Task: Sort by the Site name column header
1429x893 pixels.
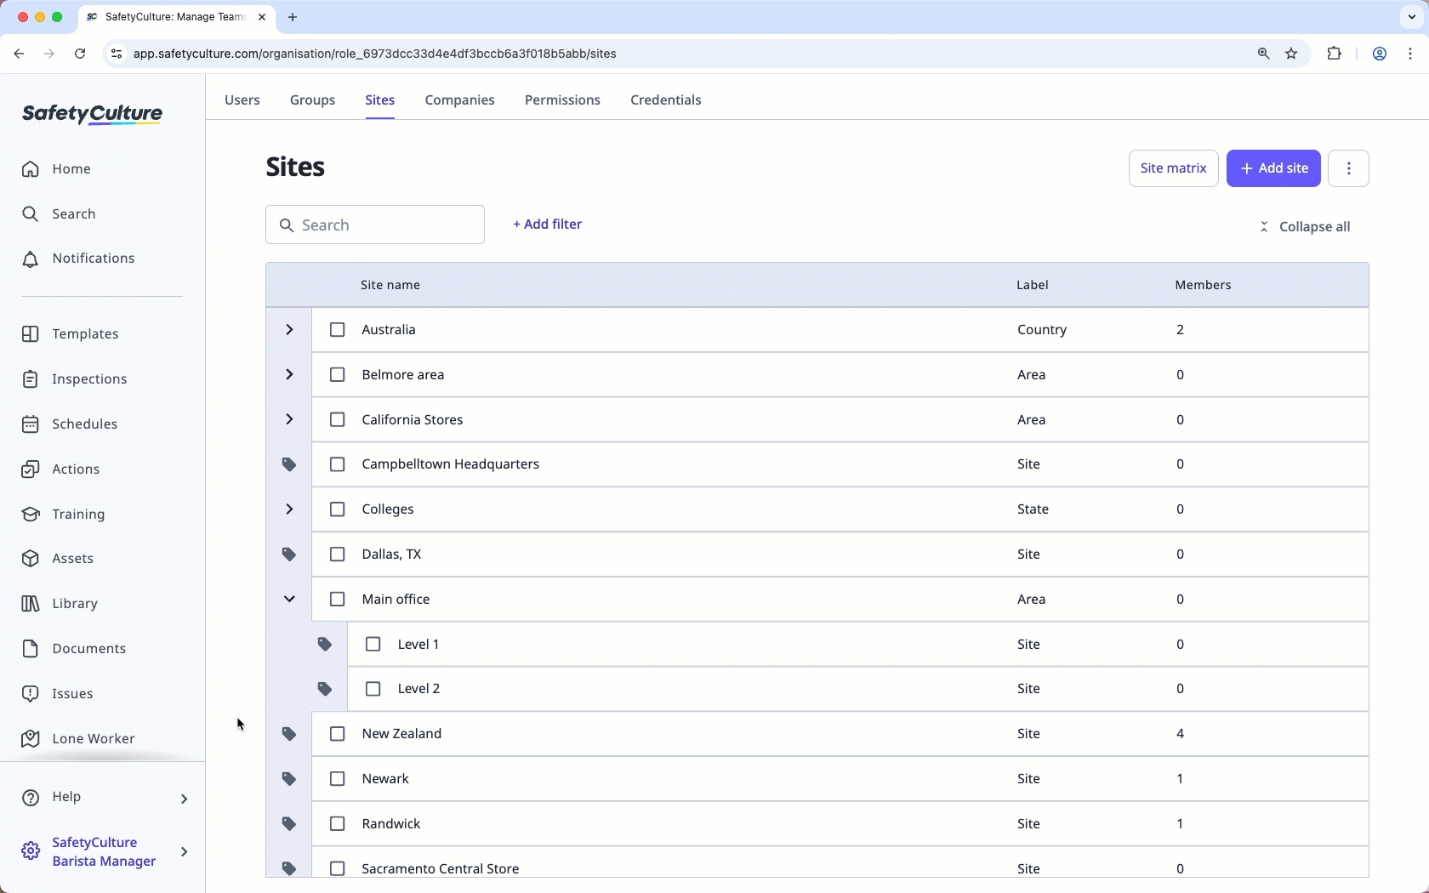Action: tap(390, 285)
